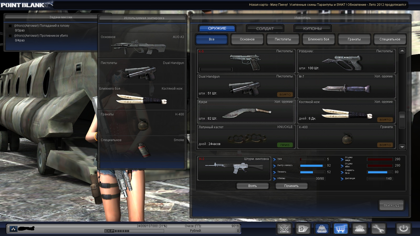
Task: Click the equipped Костяной нож melee slot
Action: click(x=142, y=97)
